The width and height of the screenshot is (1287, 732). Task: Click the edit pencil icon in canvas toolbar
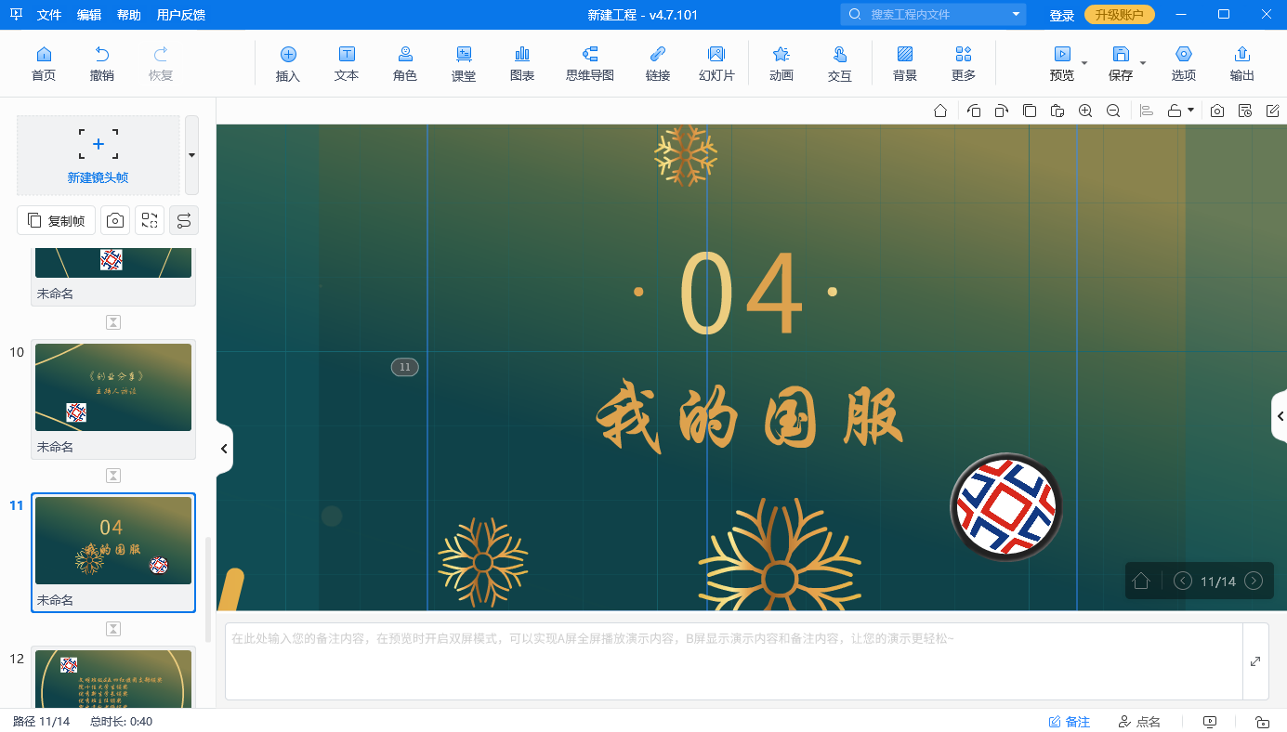pyautogui.click(x=1273, y=111)
